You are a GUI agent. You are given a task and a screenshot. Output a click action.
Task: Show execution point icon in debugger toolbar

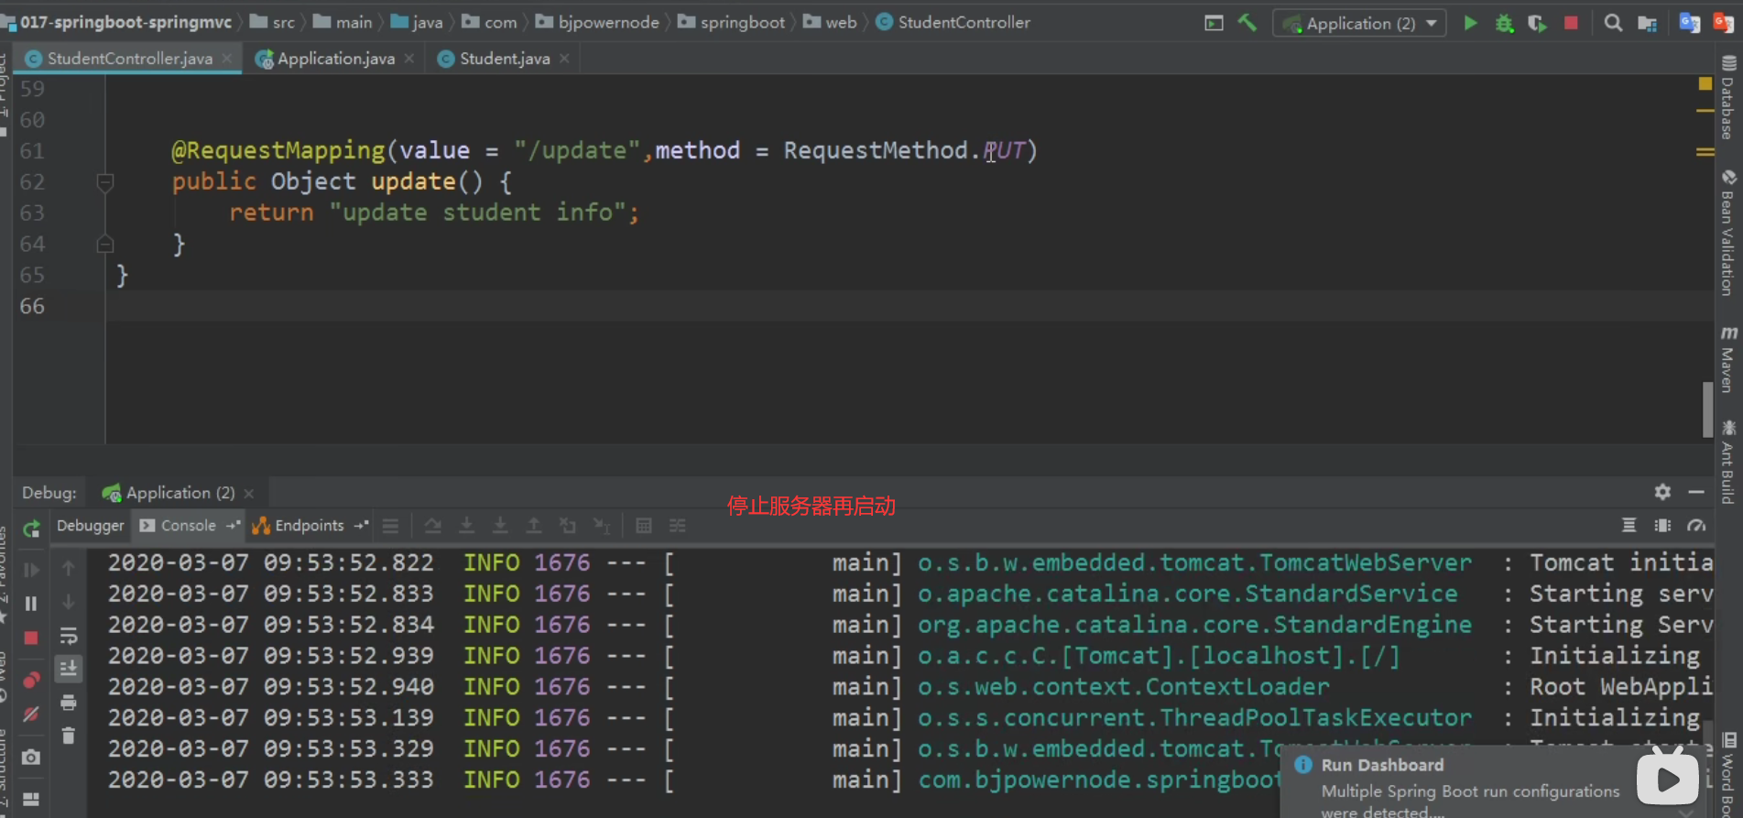(x=390, y=526)
